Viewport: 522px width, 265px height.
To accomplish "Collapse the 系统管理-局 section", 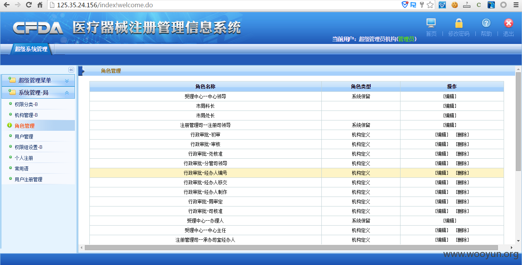I will [x=38, y=93].
